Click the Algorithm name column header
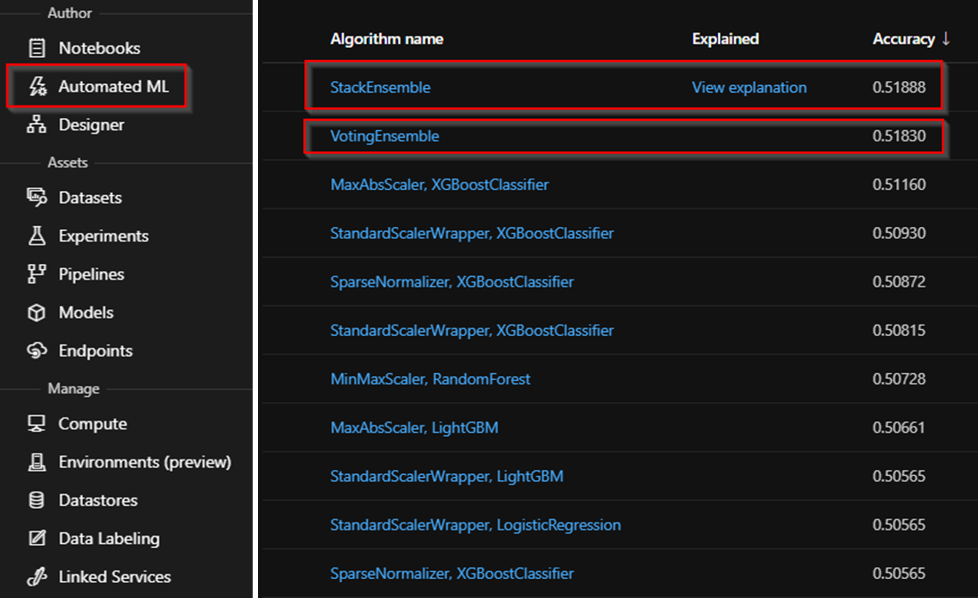 pyautogui.click(x=387, y=39)
